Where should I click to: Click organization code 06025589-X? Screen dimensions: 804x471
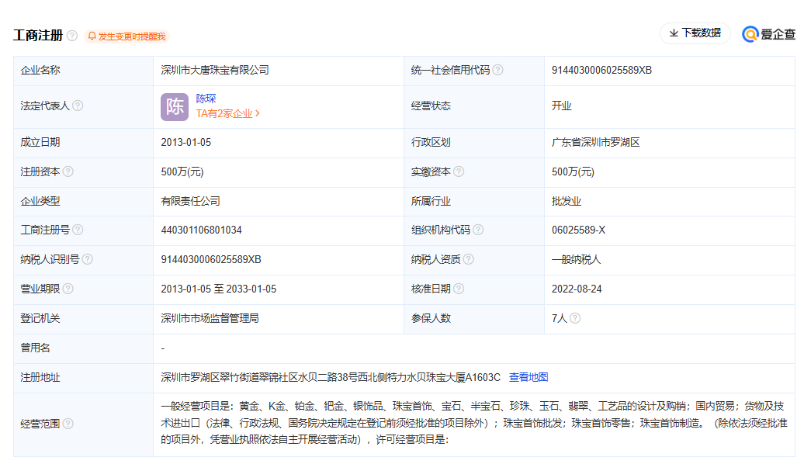(578, 230)
